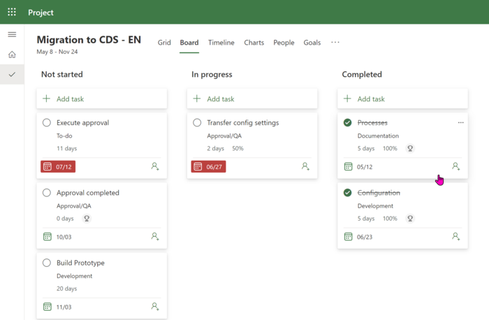Add task to Completed column
The height and width of the screenshot is (320, 489).
pos(402,99)
